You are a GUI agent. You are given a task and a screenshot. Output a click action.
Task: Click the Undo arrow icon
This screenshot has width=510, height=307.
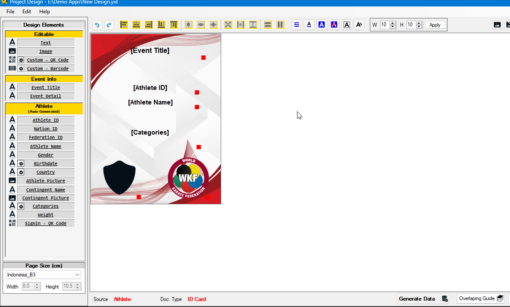pos(97,25)
